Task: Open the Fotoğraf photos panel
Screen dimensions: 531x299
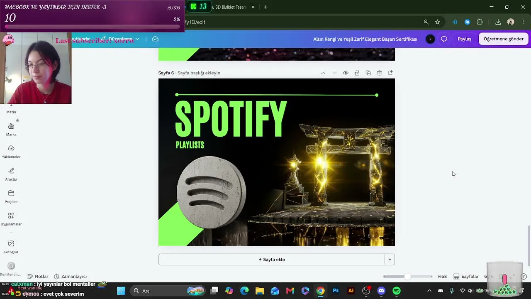Action: (11, 247)
